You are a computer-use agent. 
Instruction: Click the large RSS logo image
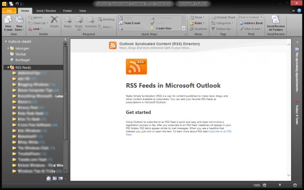(136, 67)
